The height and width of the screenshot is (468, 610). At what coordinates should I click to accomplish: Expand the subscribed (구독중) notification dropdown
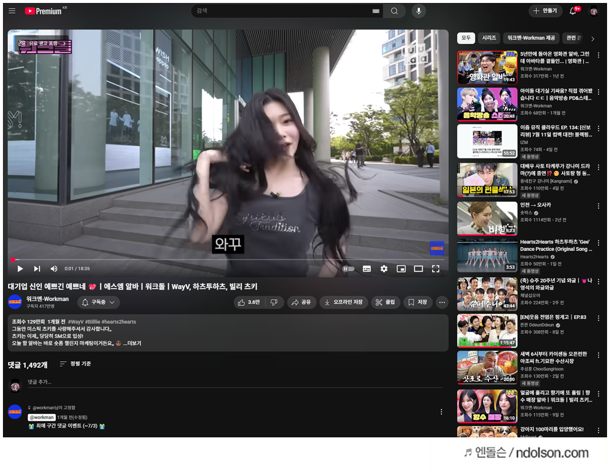tap(99, 302)
